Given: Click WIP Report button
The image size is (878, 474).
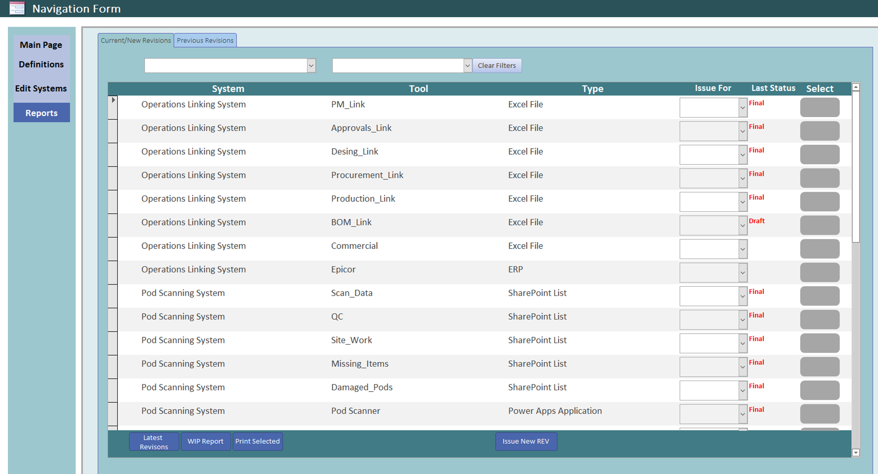Looking at the screenshot, I should [205, 442].
